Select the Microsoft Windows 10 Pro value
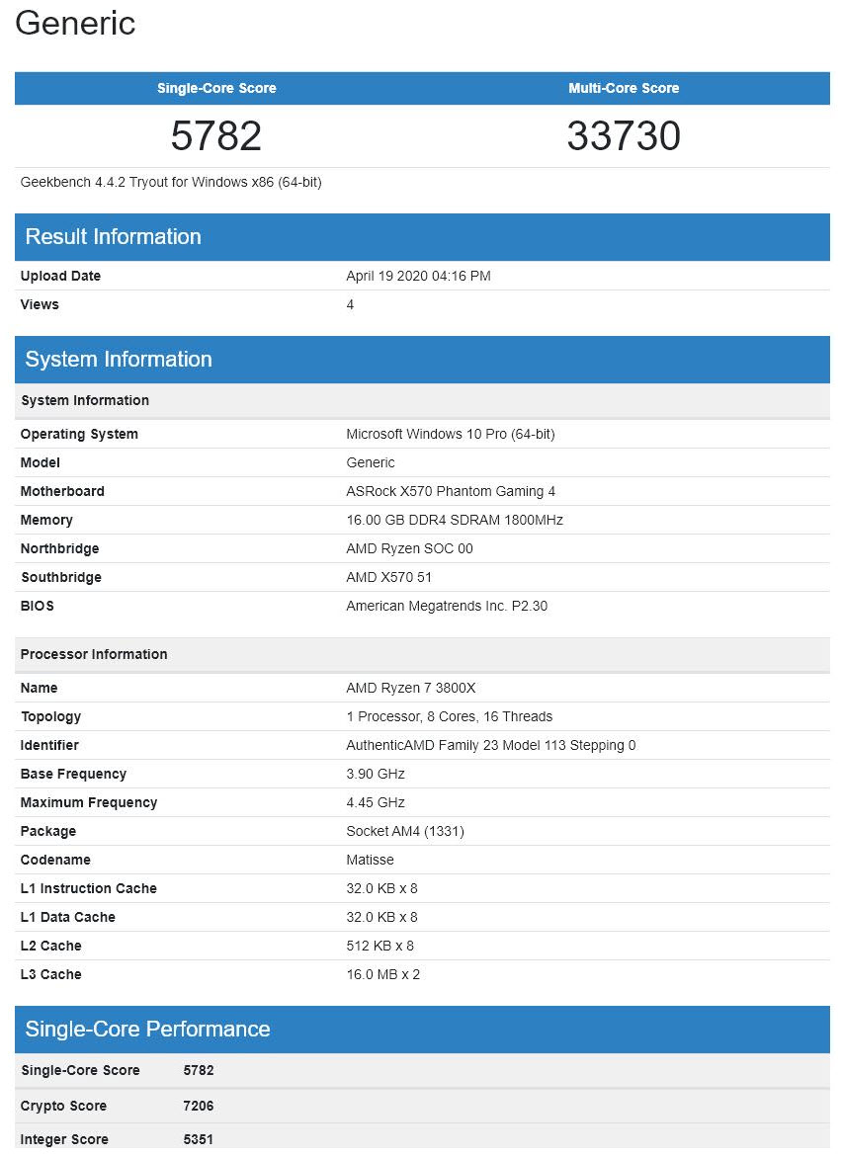Screen dimensions: 842x1157 tap(450, 434)
